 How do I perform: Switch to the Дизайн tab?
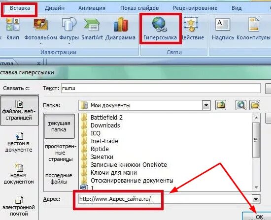tap(55, 8)
